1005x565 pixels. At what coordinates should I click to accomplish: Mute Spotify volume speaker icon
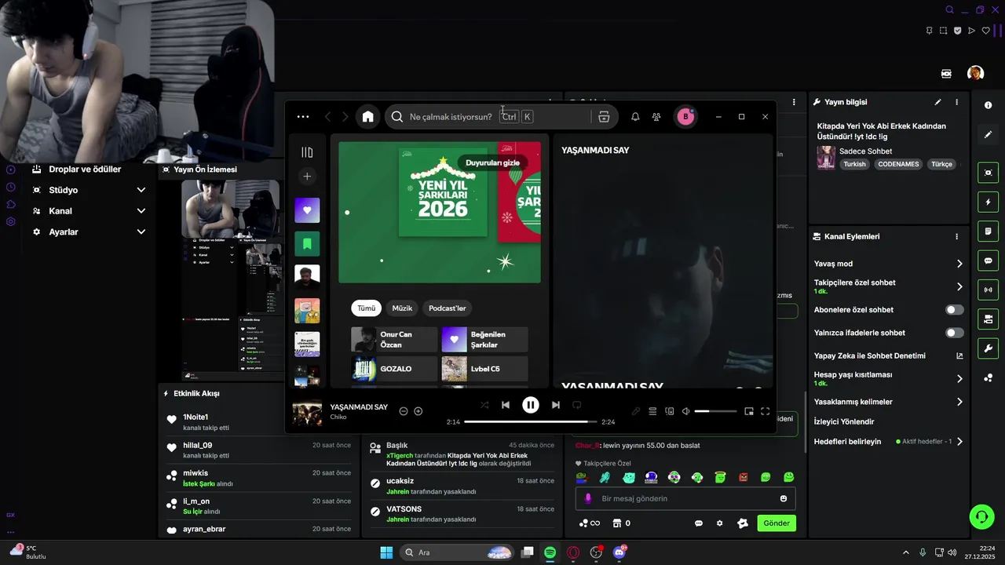[x=686, y=411]
